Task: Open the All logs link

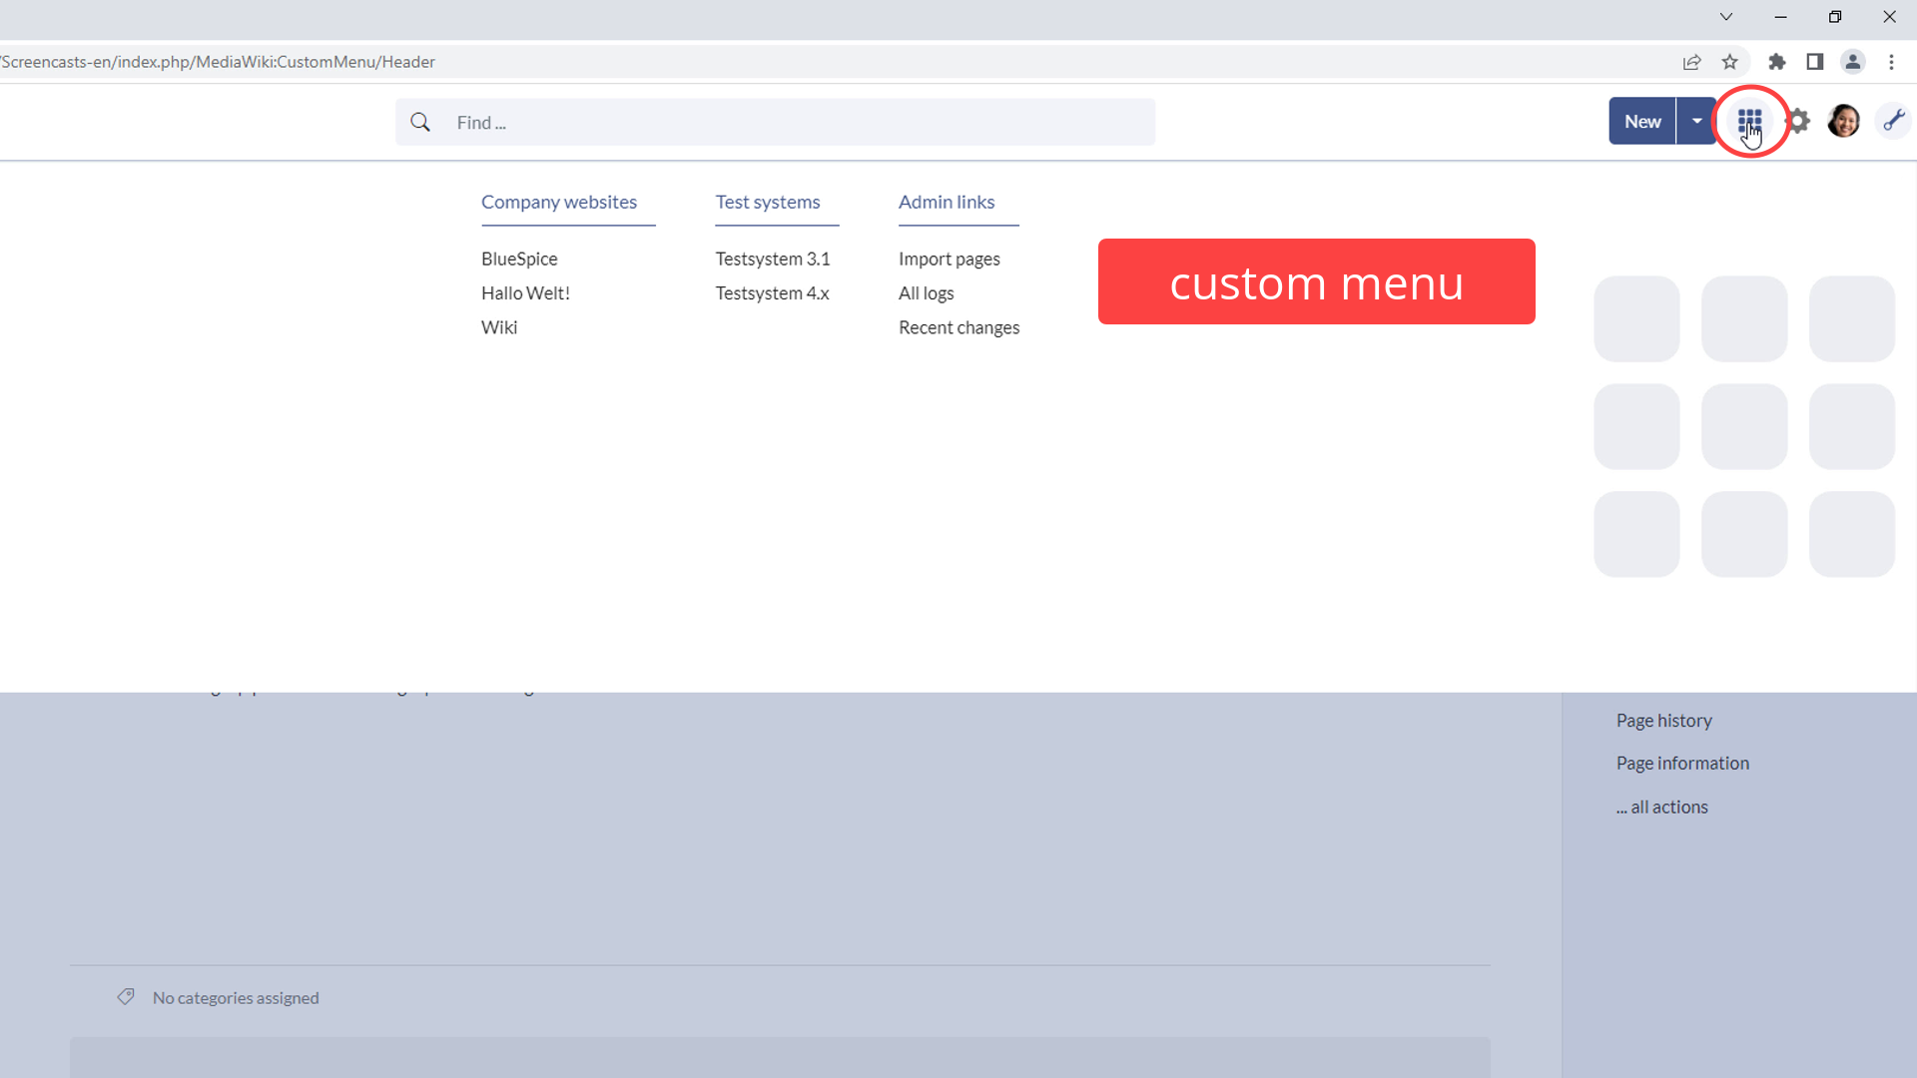Action: click(x=927, y=292)
